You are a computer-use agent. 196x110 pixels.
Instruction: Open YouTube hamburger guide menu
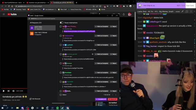point(4,14)
